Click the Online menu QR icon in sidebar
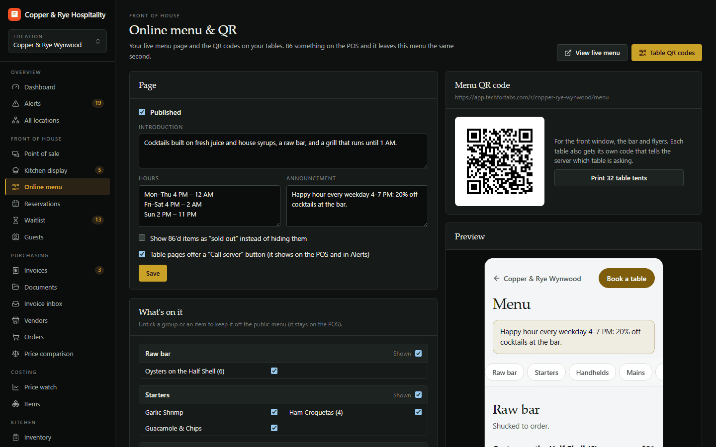This screenshot has width=716, height=447. (x=15, y=187)
